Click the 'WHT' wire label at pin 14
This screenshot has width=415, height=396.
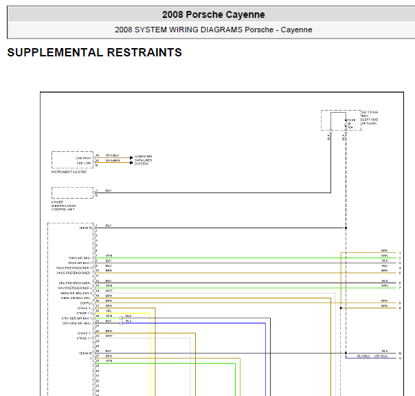pyautogui.click(x=109, y=291)
